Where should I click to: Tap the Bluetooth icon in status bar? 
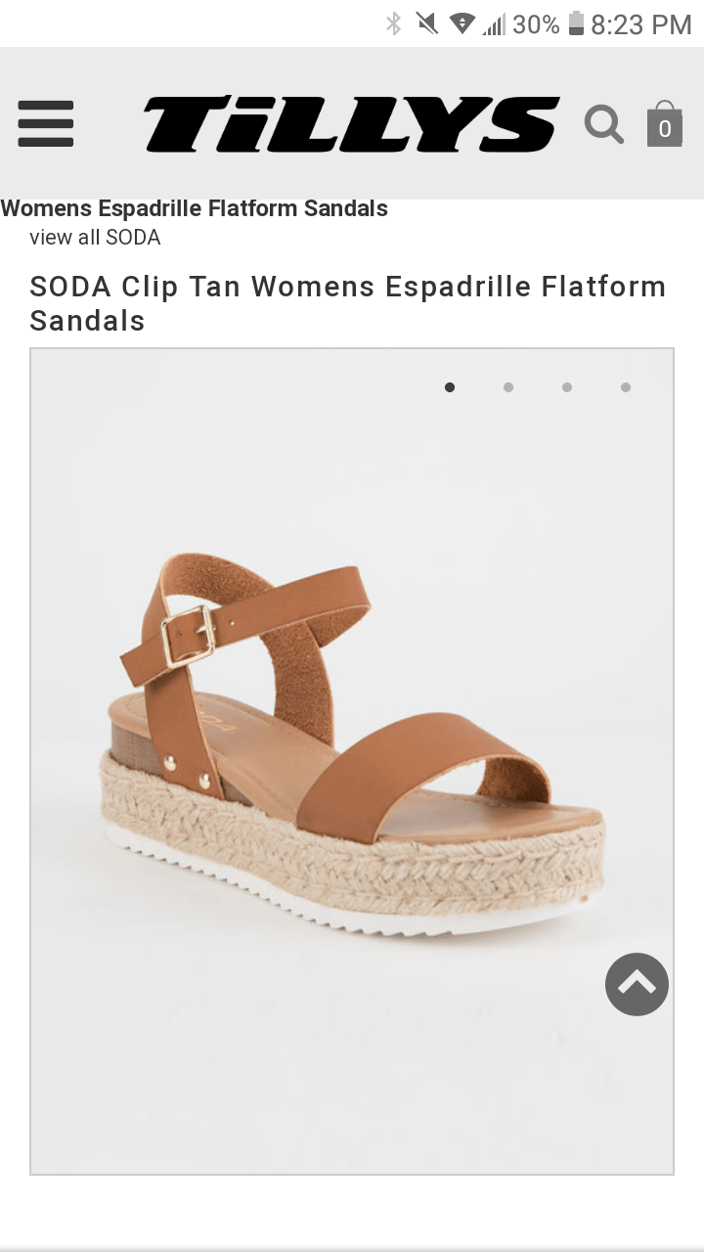click(x=394, y=23)
